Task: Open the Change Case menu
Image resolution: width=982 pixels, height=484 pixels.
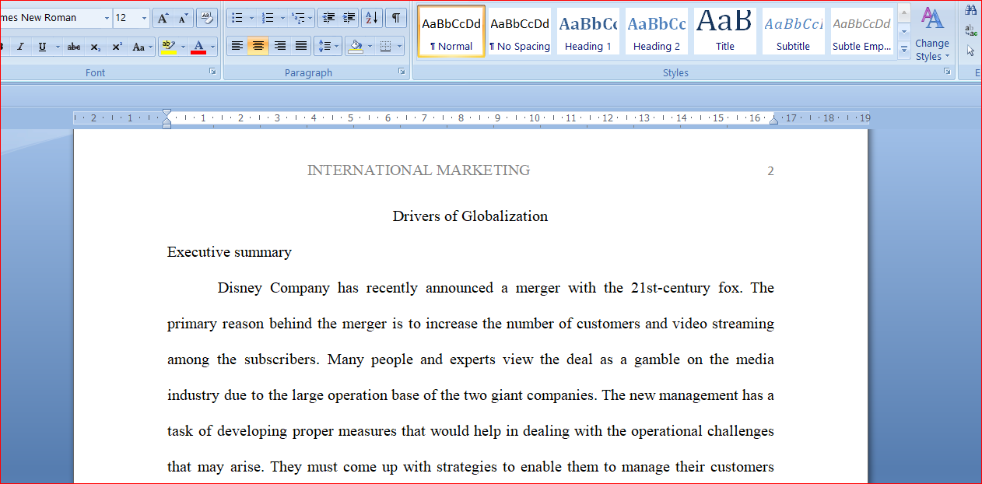Action: 142,47
